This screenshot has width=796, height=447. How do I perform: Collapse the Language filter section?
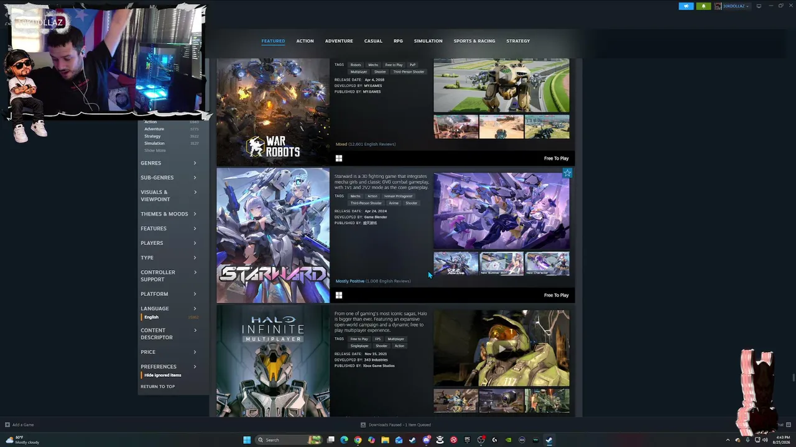(x=169, y=309)
